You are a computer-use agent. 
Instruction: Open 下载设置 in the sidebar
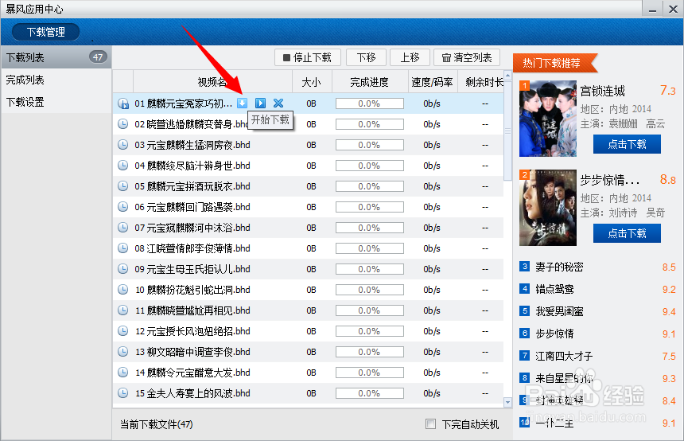56,102
